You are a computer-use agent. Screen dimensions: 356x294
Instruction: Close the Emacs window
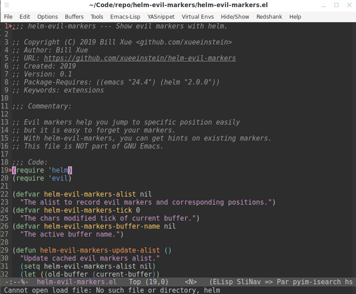coord(349,5)
